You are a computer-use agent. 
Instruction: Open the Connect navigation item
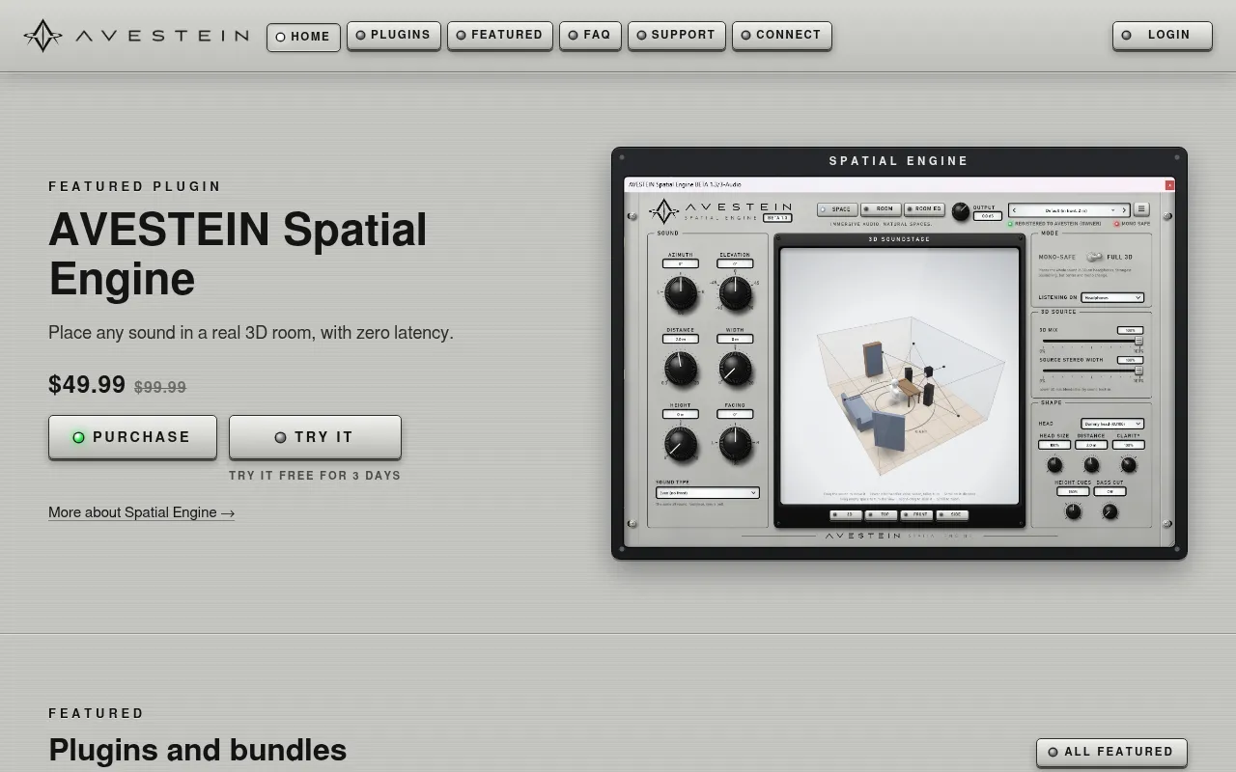782,36
